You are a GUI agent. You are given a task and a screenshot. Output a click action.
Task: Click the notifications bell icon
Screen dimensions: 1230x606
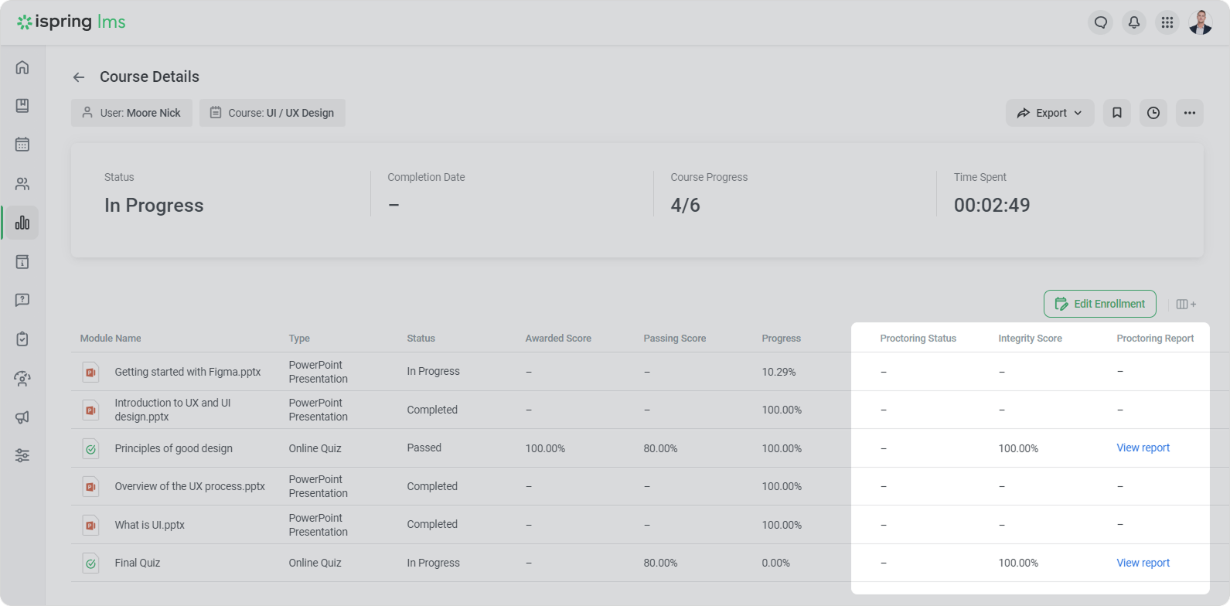pos(1134,22)
